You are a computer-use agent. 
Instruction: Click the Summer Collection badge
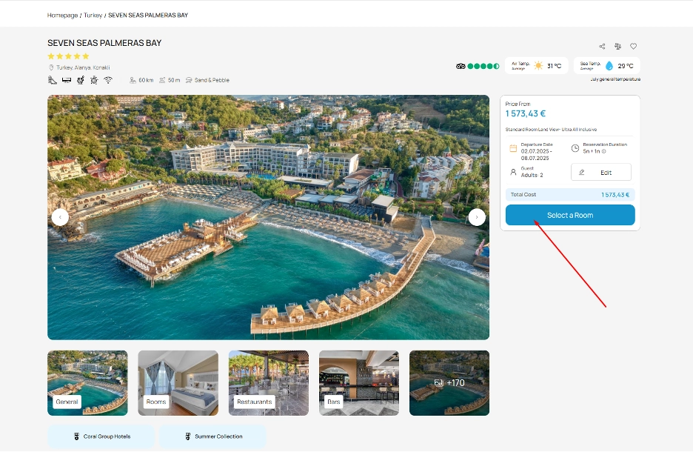click(x=212, y=436)
